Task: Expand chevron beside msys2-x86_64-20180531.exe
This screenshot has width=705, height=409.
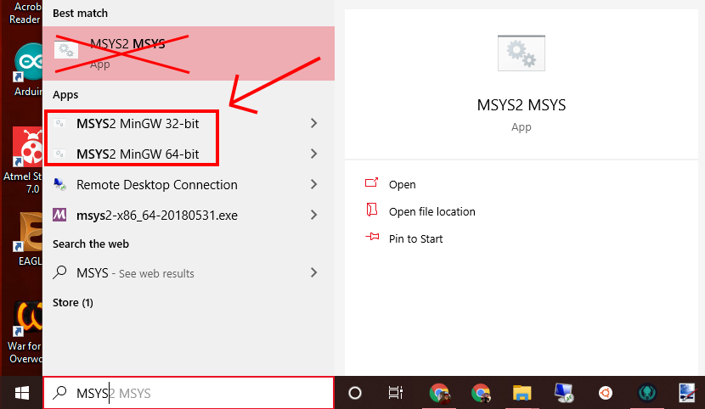Action: click(x=313, y=215)
